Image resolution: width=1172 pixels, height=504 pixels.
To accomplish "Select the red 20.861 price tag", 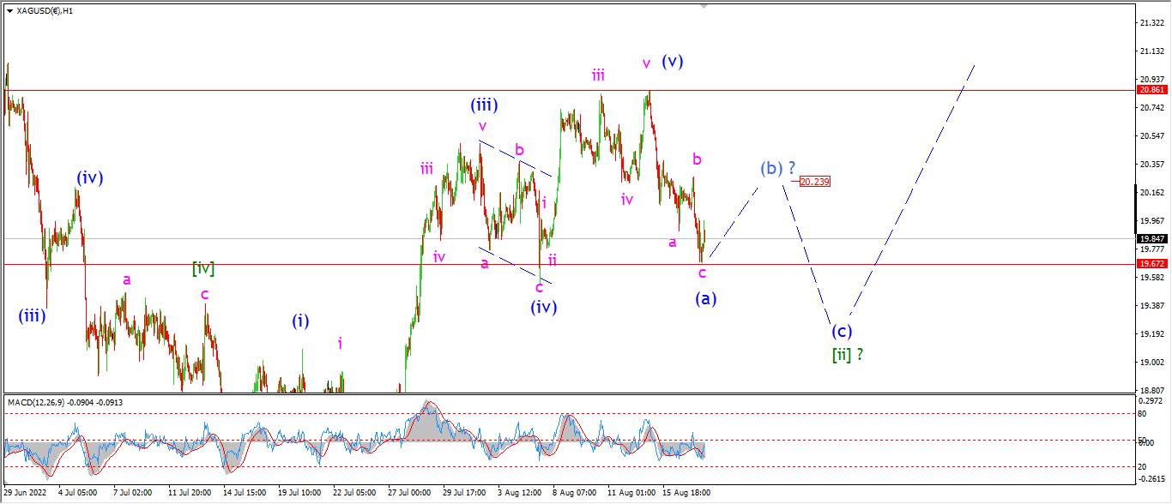I will coord(1151,90).
